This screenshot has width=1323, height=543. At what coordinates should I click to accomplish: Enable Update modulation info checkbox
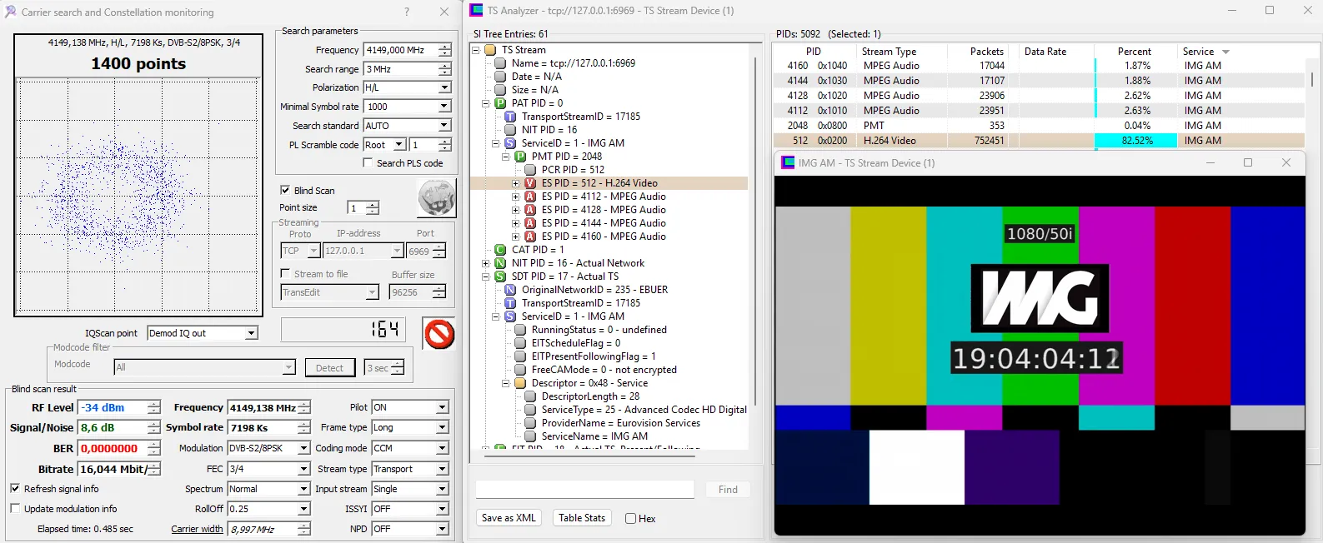tap(15, 509)
